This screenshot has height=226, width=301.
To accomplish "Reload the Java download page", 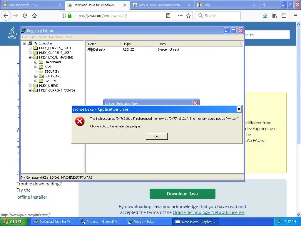I will point(25,16).
